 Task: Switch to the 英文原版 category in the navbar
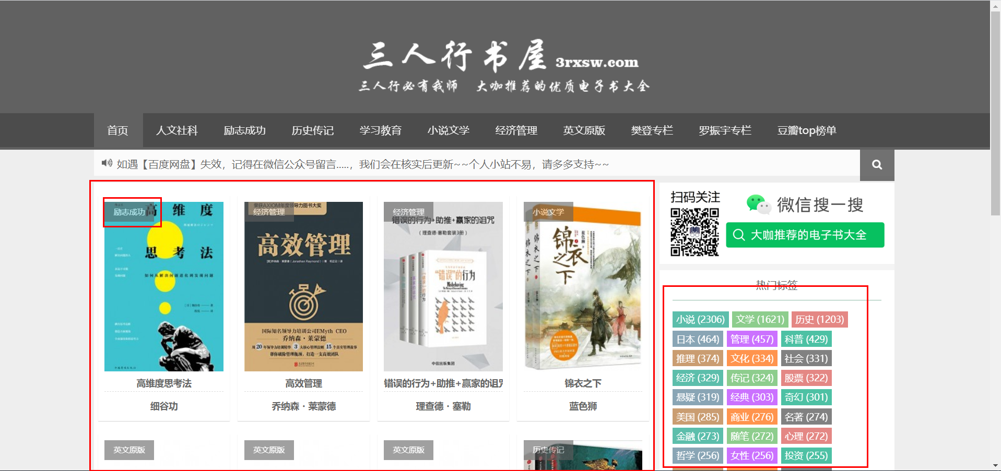point(584,131)
